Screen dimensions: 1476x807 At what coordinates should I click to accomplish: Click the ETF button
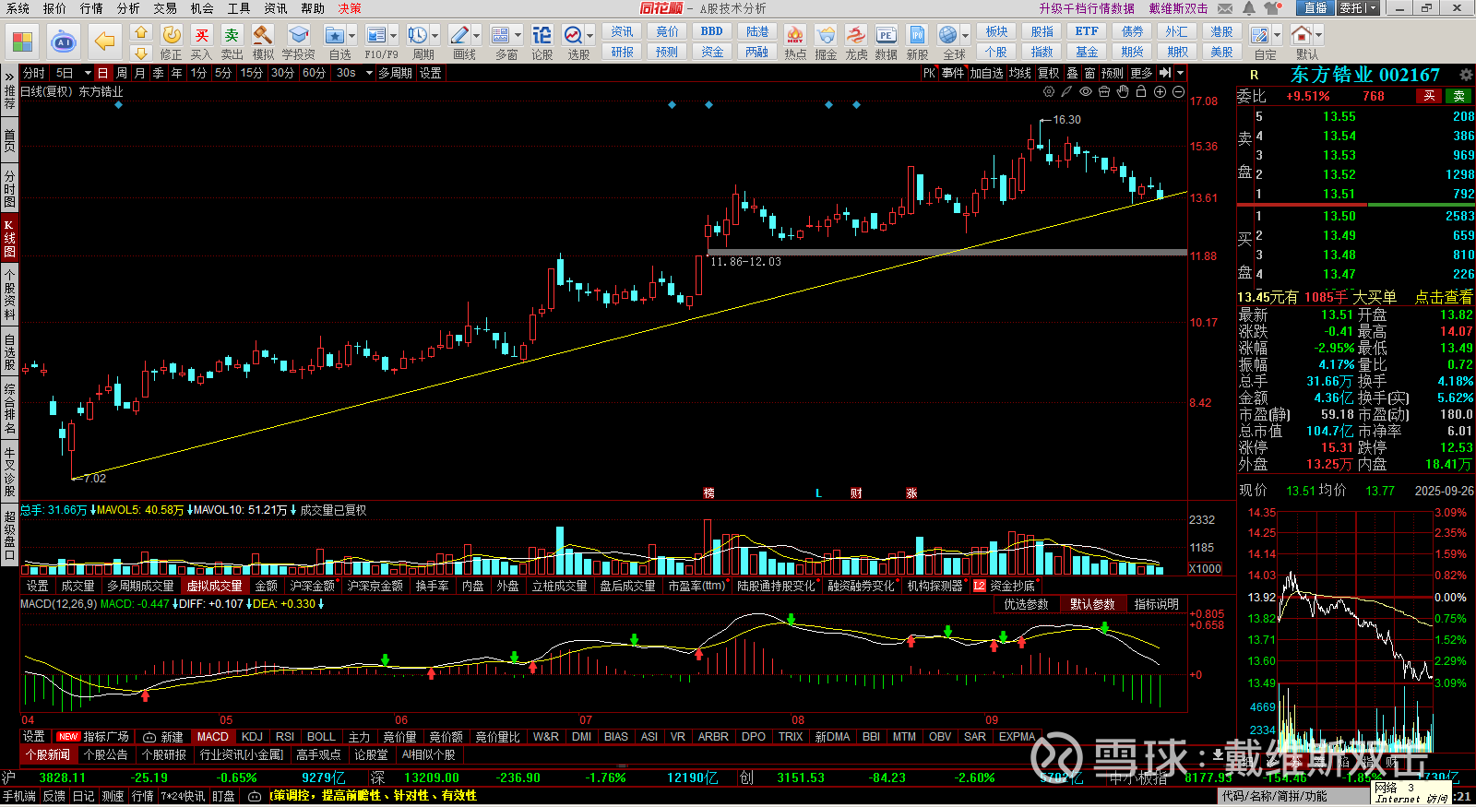pos(1087,31)
